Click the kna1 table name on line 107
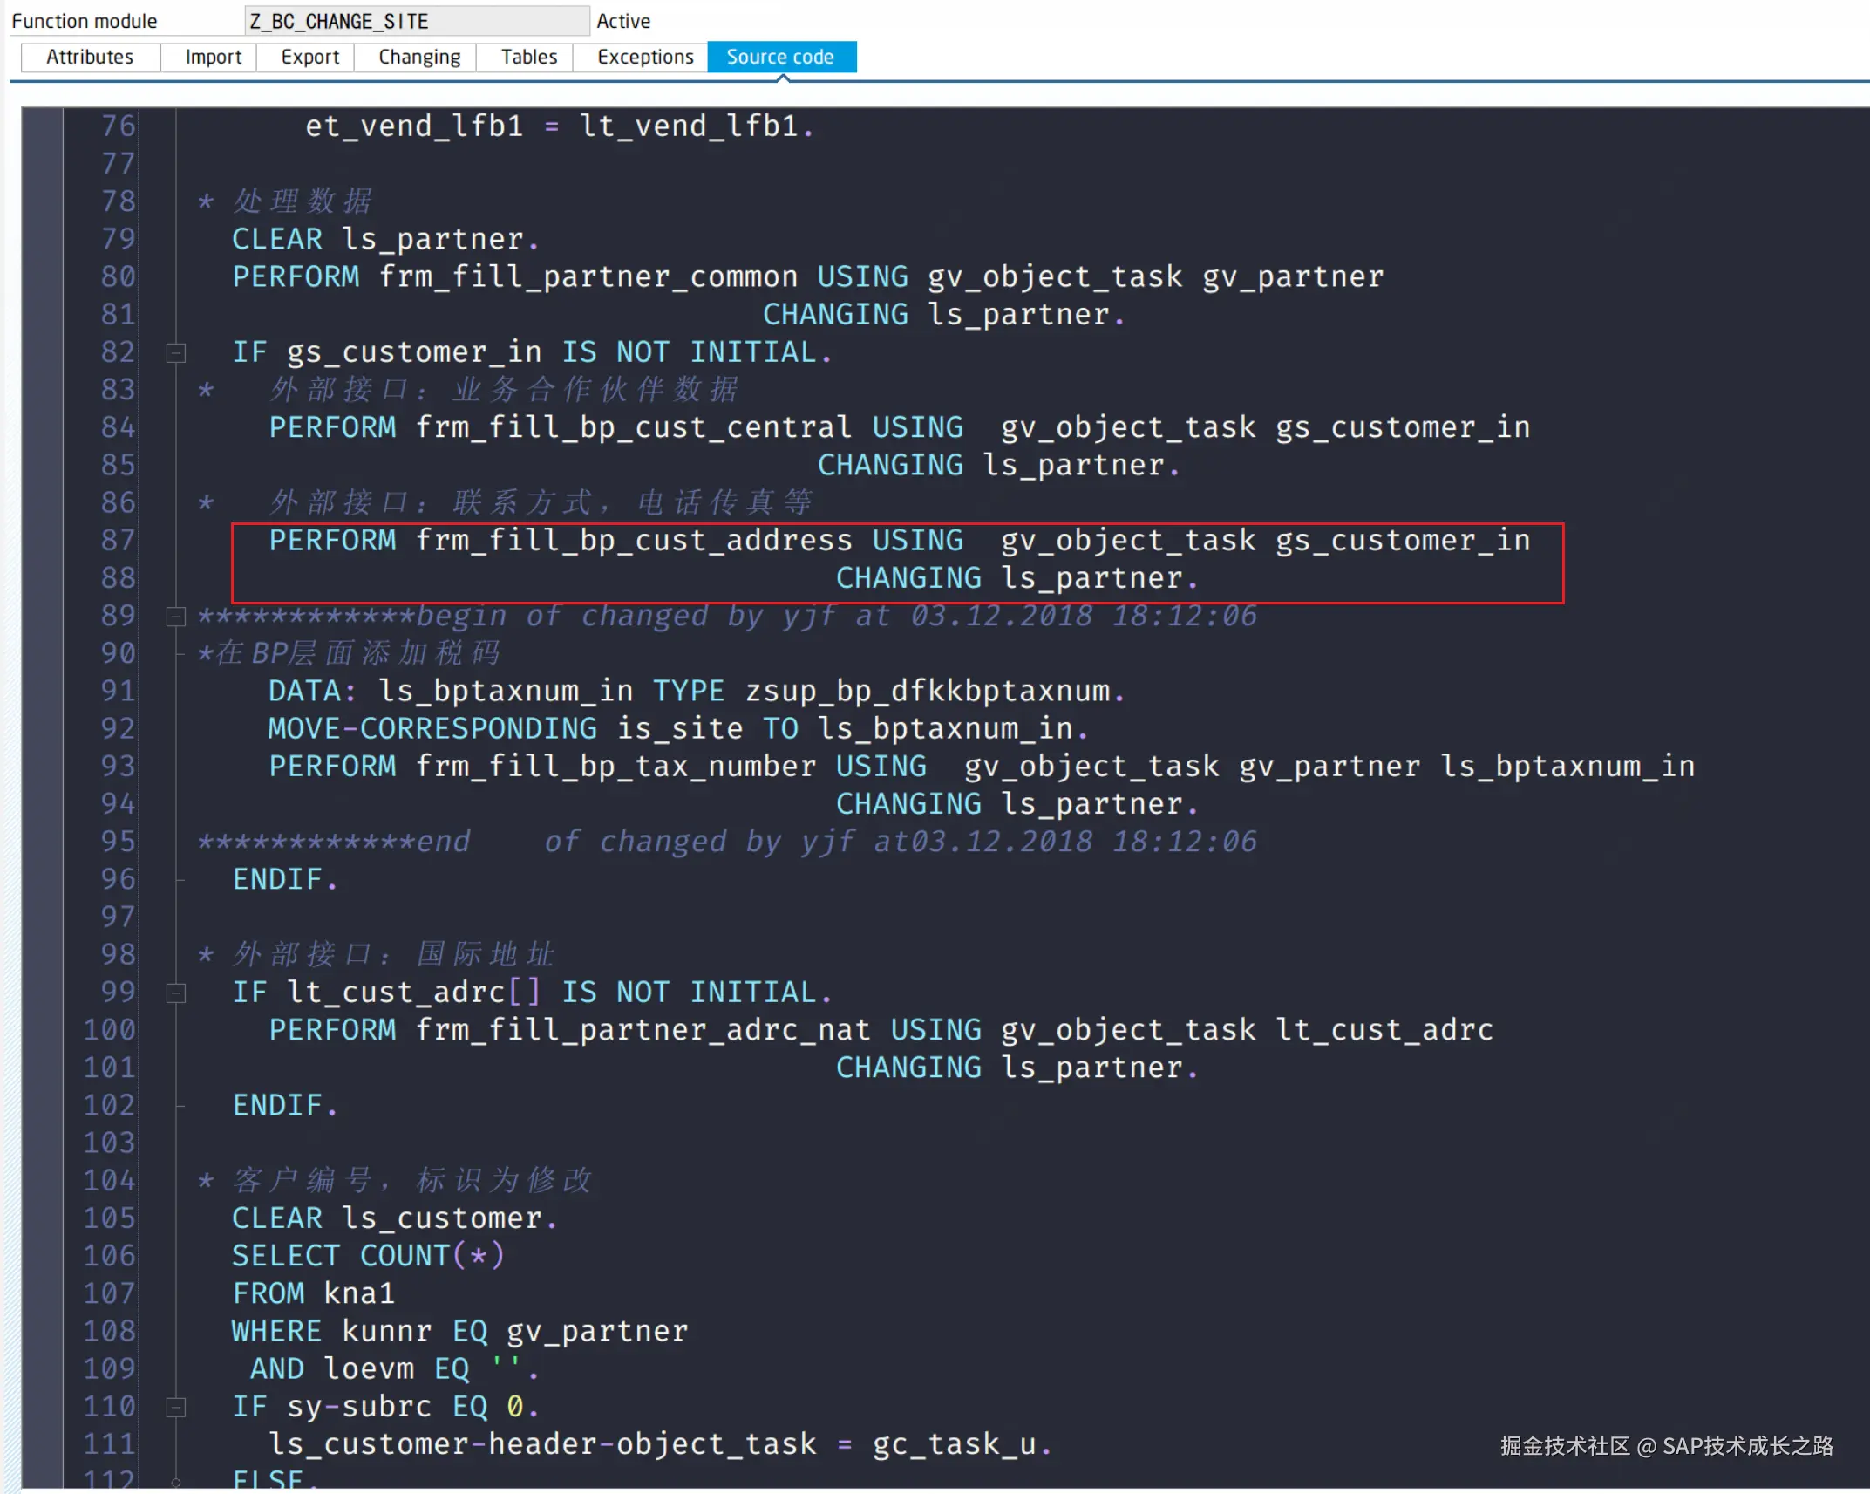The image size is (1870, 1494). 359,1293
